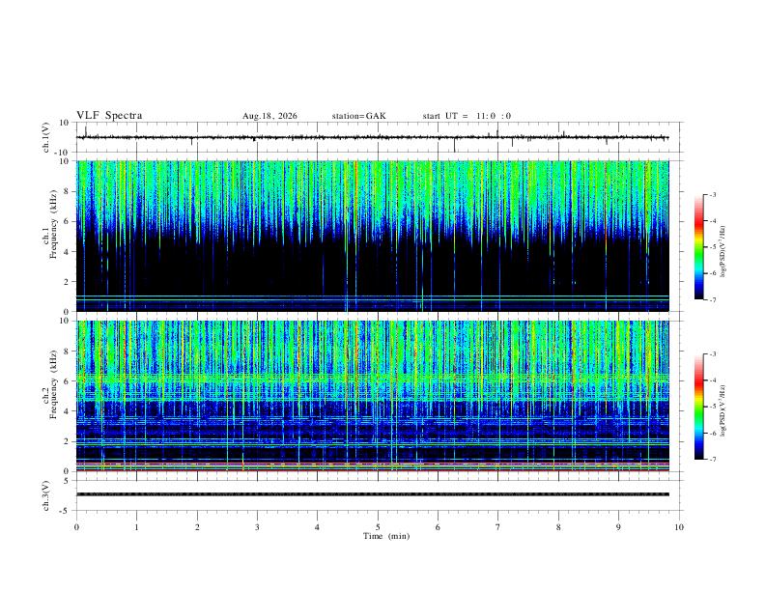The width and height of the screenshot is (765, 591).
Task: Click the start UT = 11:0:0 label
Action: coord(467,116)
